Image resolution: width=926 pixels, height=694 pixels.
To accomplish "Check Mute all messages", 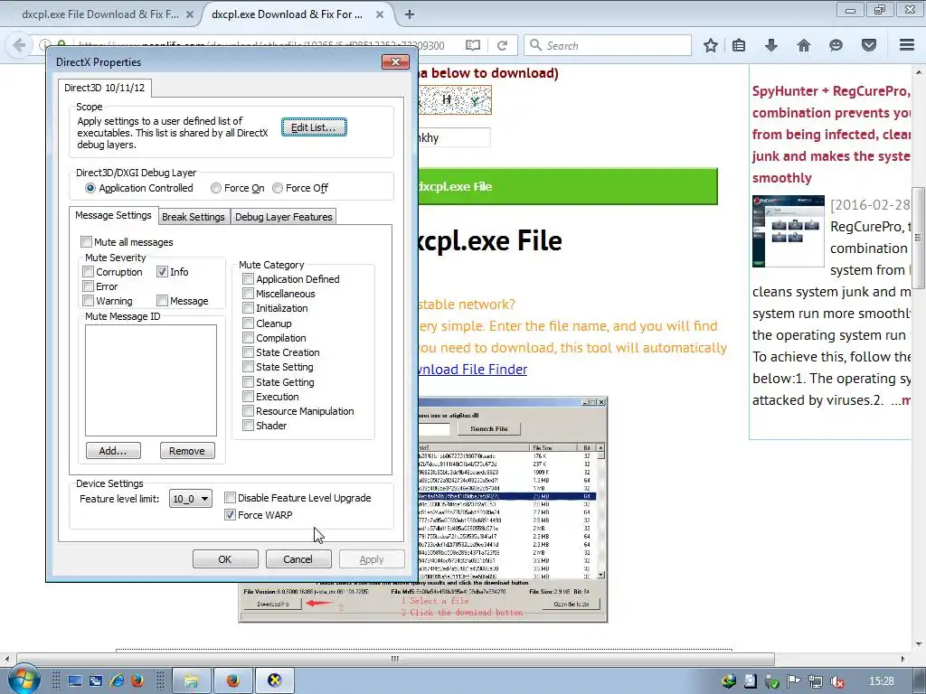I will (x=87, y=242).
